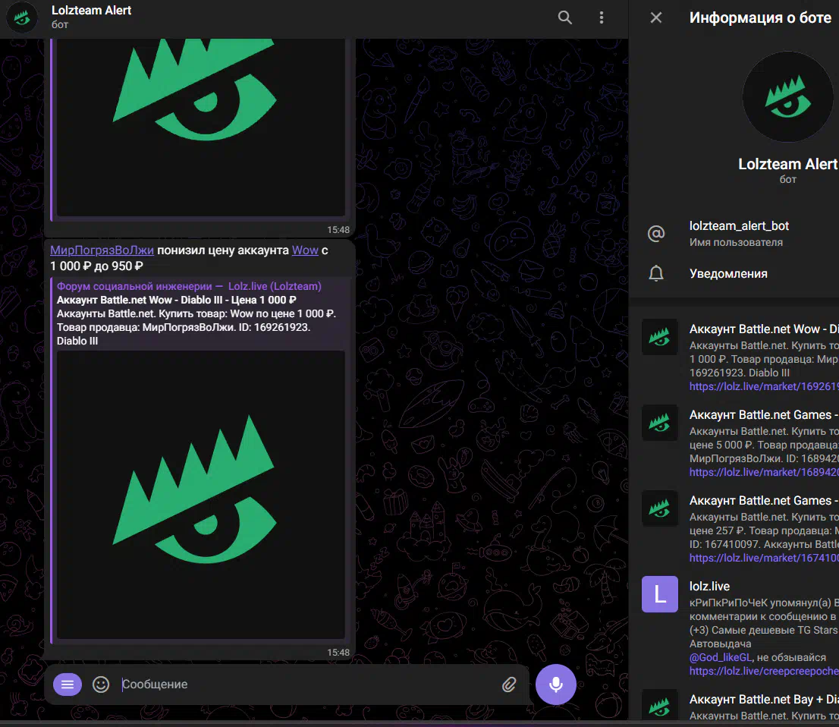839x727 pixels.
Task: Open the bot commands menu button
Action: pos(68,685)
